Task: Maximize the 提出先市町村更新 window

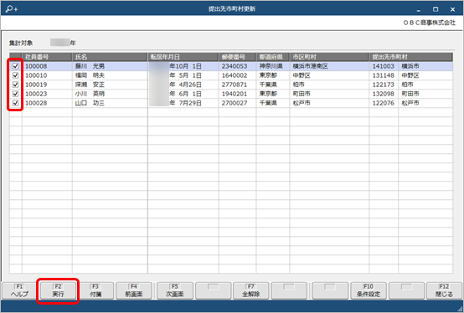Action: pyautogui.click(x=436, y=9)
